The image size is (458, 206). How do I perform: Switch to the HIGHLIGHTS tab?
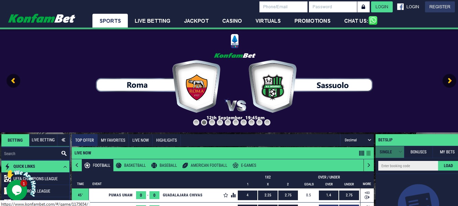pyautogui.click(x=166, y=140)
